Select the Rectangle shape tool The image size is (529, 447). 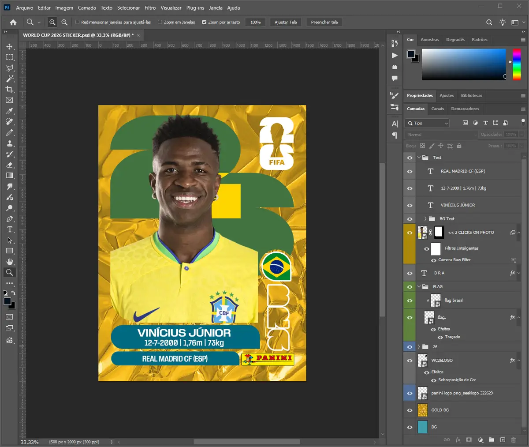9,251
